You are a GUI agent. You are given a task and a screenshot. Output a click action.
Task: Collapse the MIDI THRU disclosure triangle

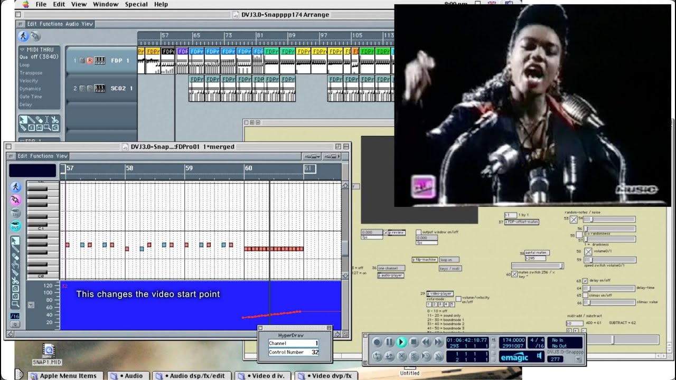(22, 50)
